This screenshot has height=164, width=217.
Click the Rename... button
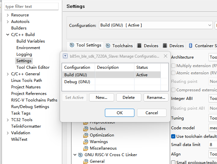(x=156, y=98)
